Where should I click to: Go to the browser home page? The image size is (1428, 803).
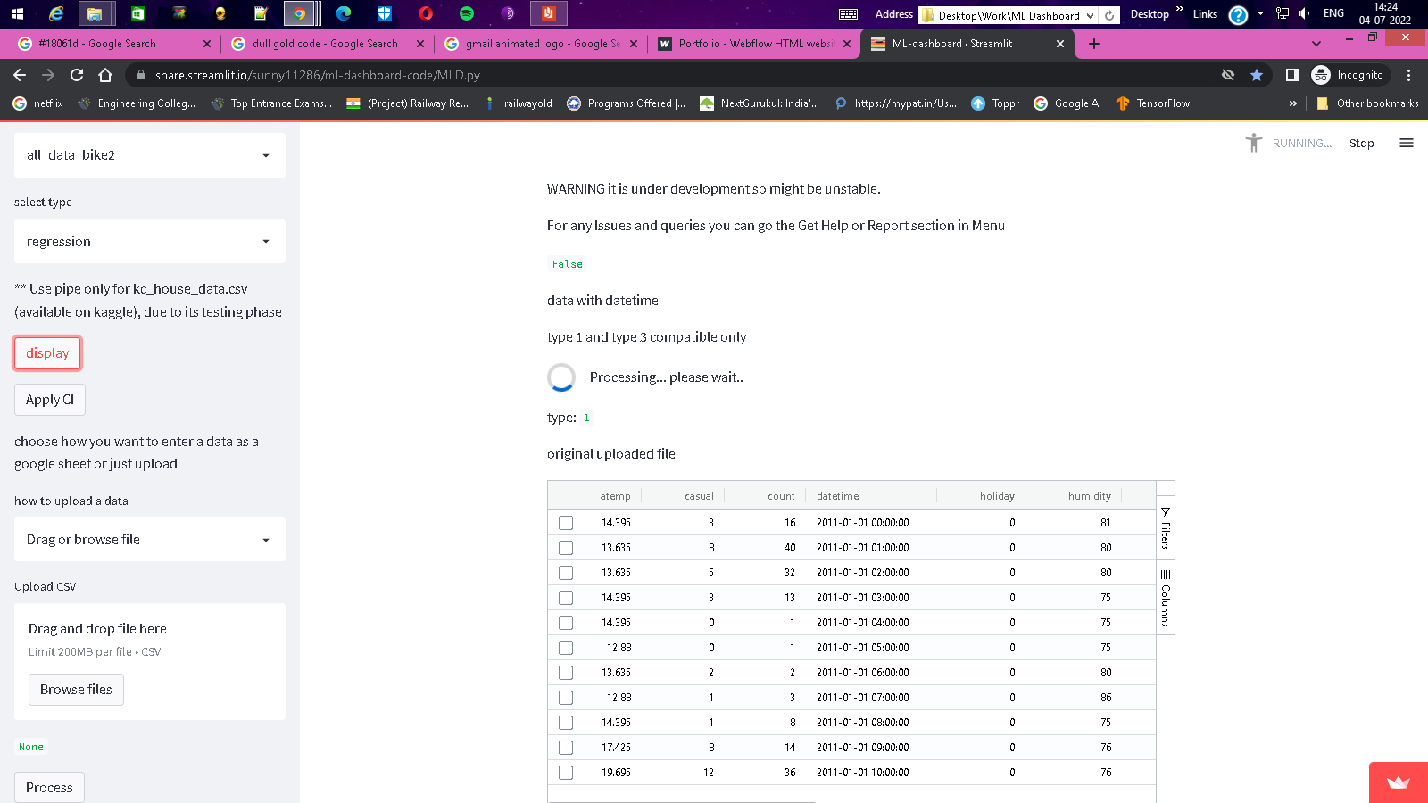105,75
